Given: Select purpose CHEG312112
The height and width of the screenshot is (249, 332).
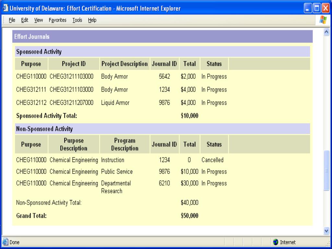Looking at the screenshot, I should click(x=31, y=103).
